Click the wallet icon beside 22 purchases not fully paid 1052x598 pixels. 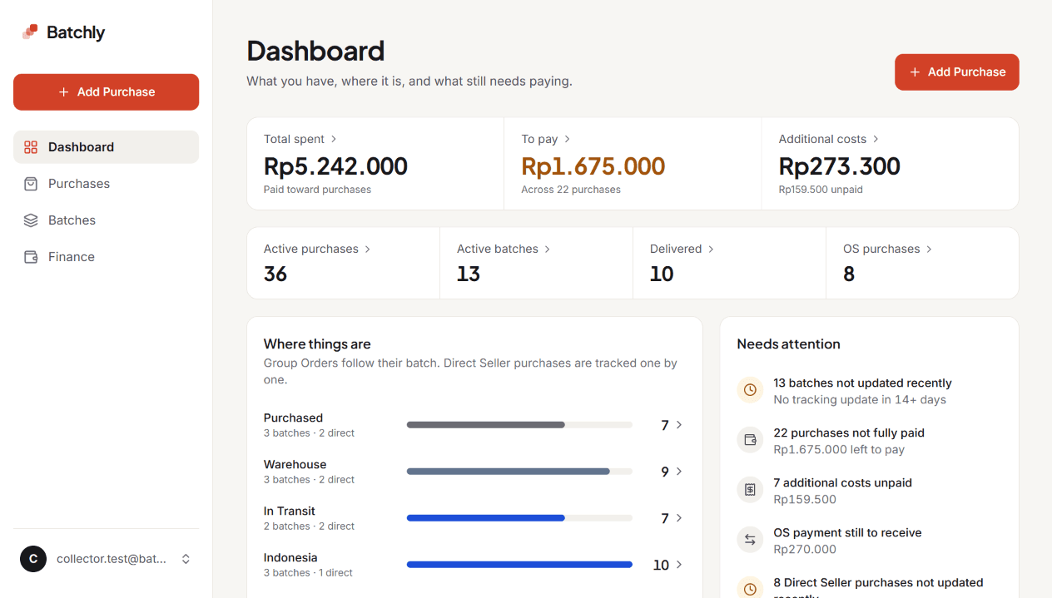750,439
